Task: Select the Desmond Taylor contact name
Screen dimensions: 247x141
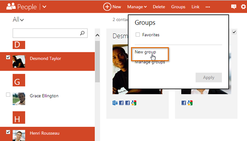Action: point(46,58)
